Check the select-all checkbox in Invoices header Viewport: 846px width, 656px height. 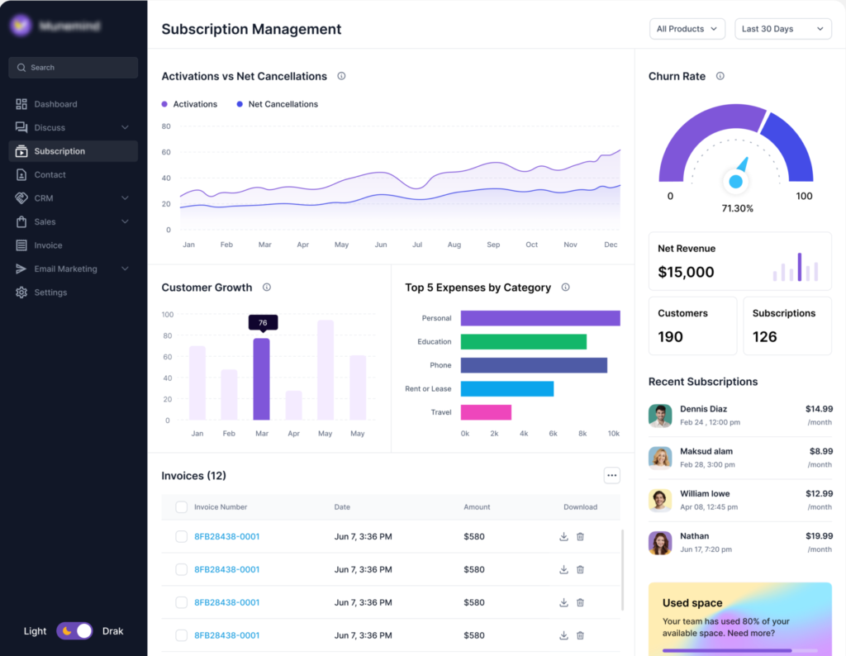(x=181, y=507)
